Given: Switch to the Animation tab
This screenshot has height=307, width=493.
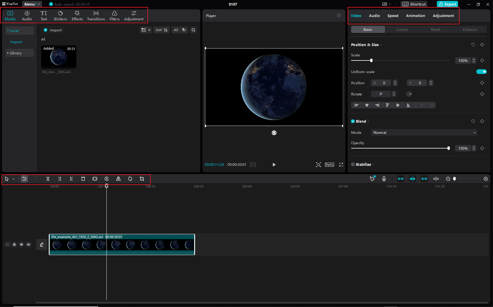Looking at the screenshot, I should [x=415, y=15].
